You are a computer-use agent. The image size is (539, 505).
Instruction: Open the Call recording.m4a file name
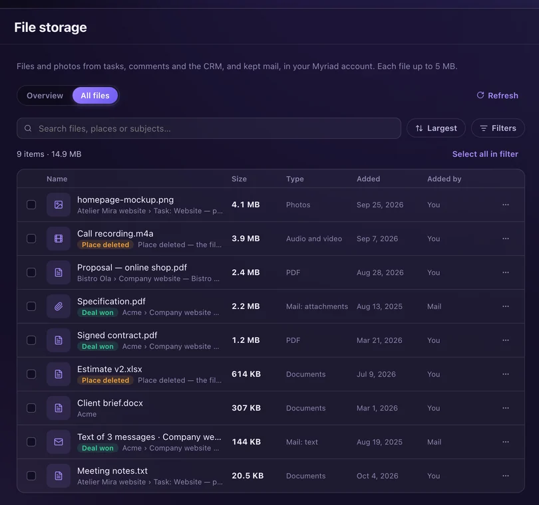115,234
